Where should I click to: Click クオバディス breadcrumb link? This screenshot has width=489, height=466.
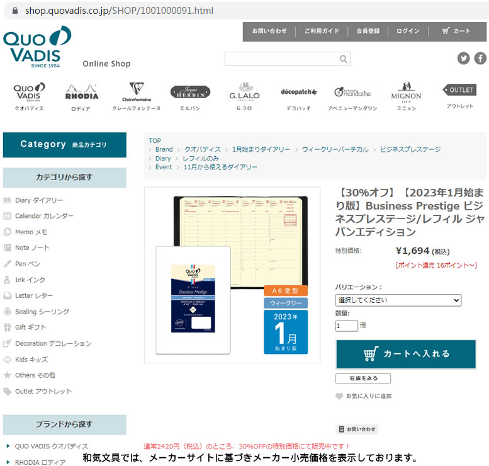click(x=203, y=149)
